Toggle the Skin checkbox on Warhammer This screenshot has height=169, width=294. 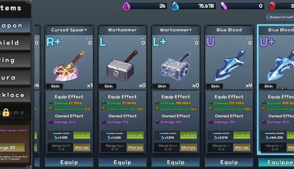coord(101,86)
